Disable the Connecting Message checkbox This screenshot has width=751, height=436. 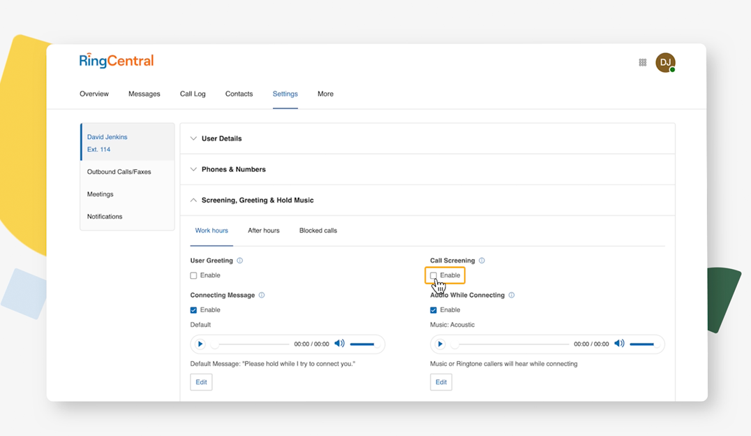pyautogui.click(x=193, y=310)
